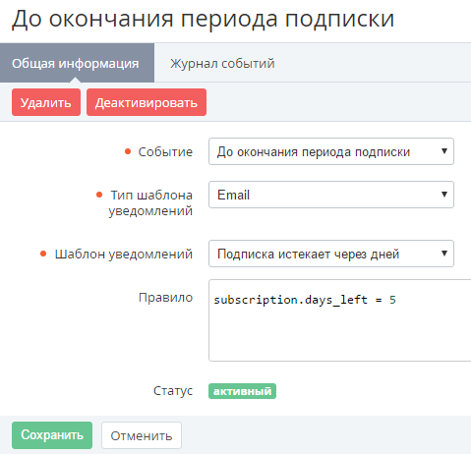Deactivate the rule with Деактивировать button

147,102
